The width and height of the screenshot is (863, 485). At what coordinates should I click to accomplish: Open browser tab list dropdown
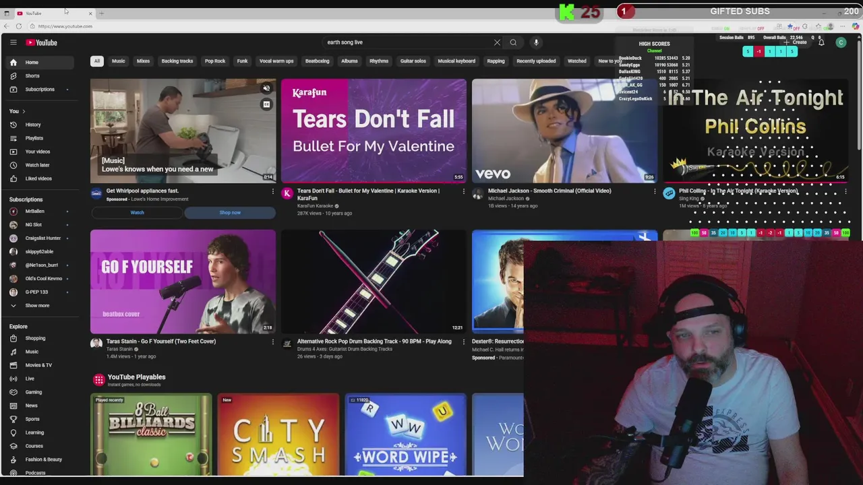7,13
